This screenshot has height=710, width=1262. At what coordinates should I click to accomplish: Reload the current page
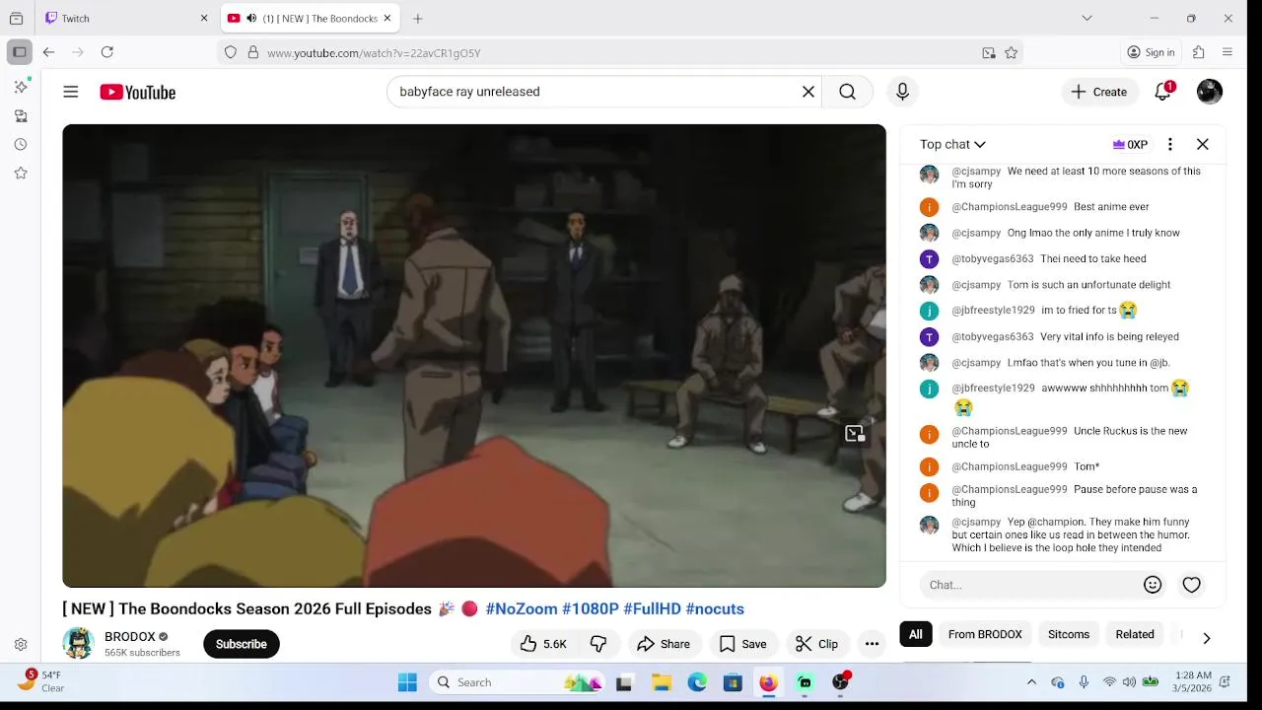coord(107,52)
